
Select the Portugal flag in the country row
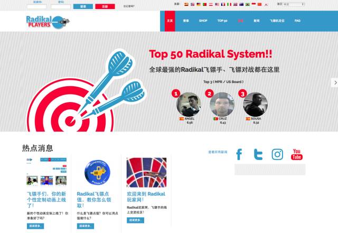(x=204, y=4)
